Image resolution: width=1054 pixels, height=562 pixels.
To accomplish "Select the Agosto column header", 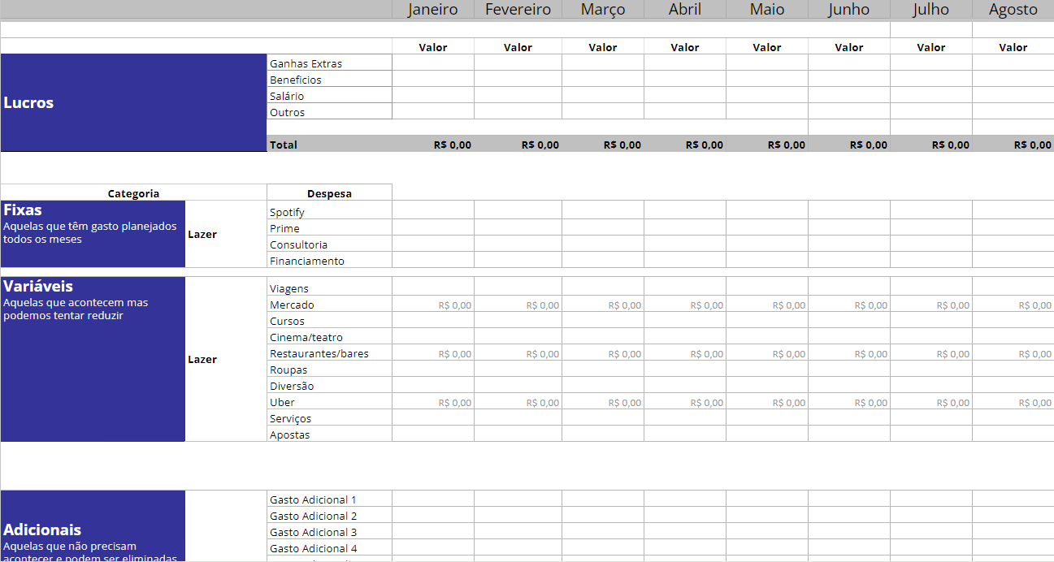I will point(1013,10).
